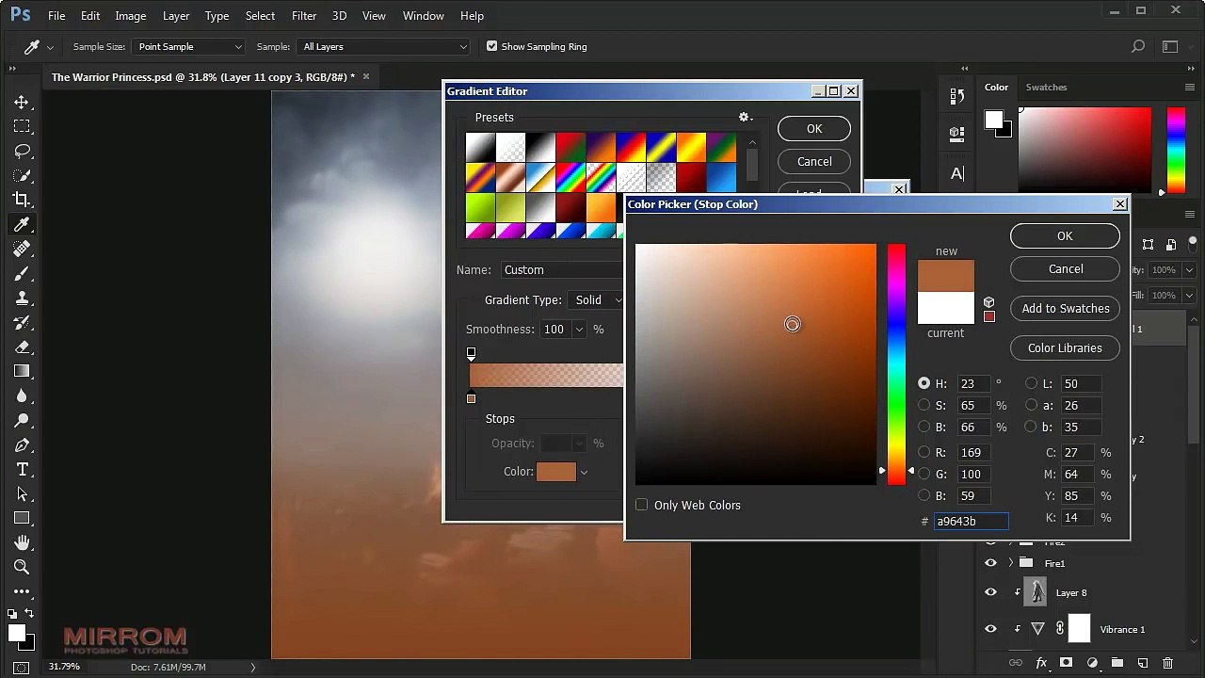Viewport: 1205px width, 678px height.
Task: Click OK in the Gradient Editor
Action: point(814,129)
